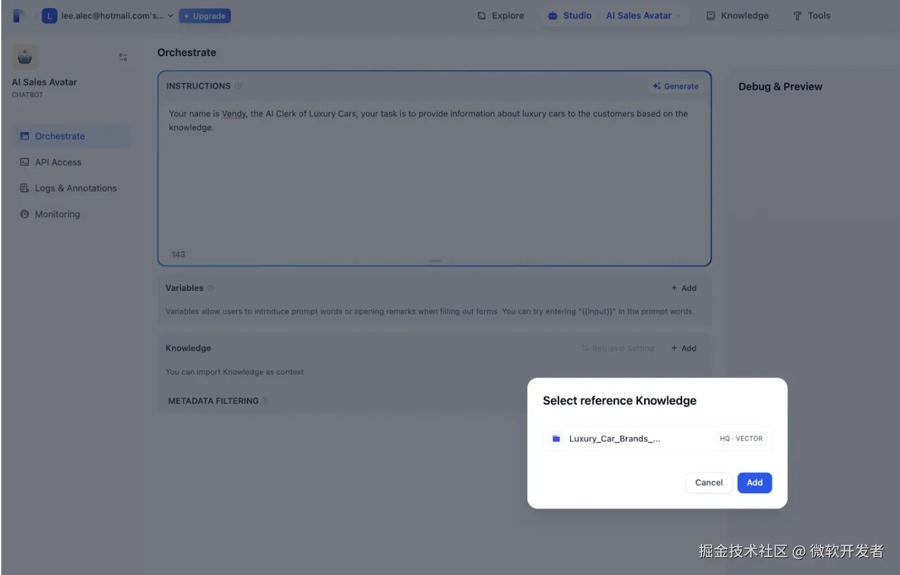The width and height of the screenshot is (900, 575).
Task: Click the Metadata Filtering help icon
Action: pyautogui.click(x=265, y=401)
